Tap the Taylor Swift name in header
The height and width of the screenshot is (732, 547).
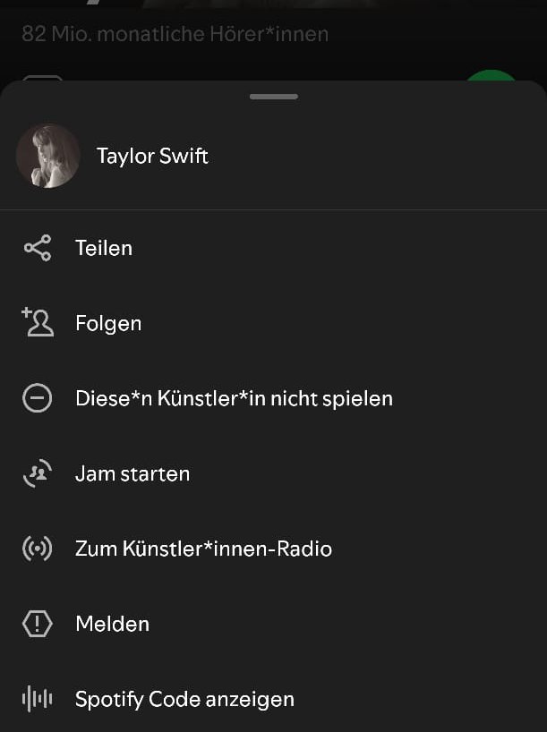pos(152,156)
